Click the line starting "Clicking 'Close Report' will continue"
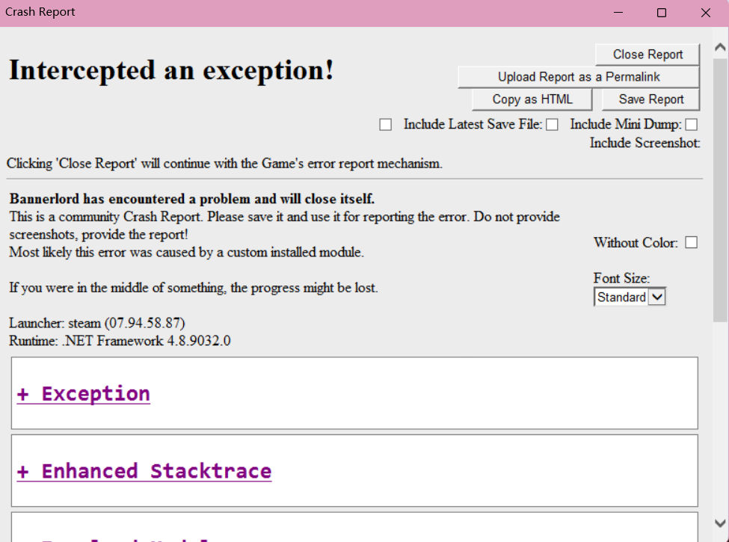Image resolution: width=729 pixels, height=542 pixels. tap(224, 164)
